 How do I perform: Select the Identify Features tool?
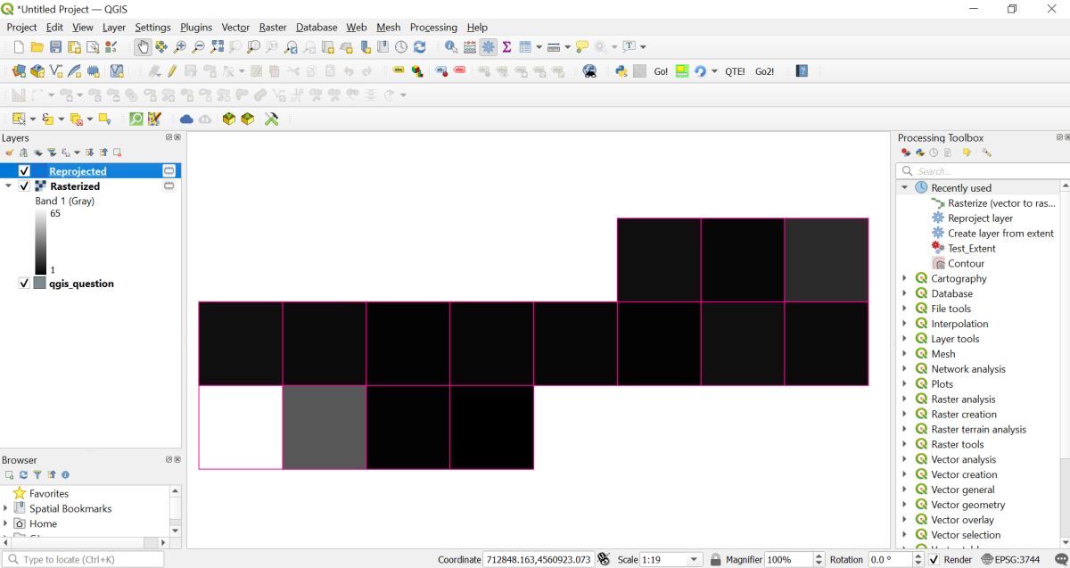pos(451,47)
